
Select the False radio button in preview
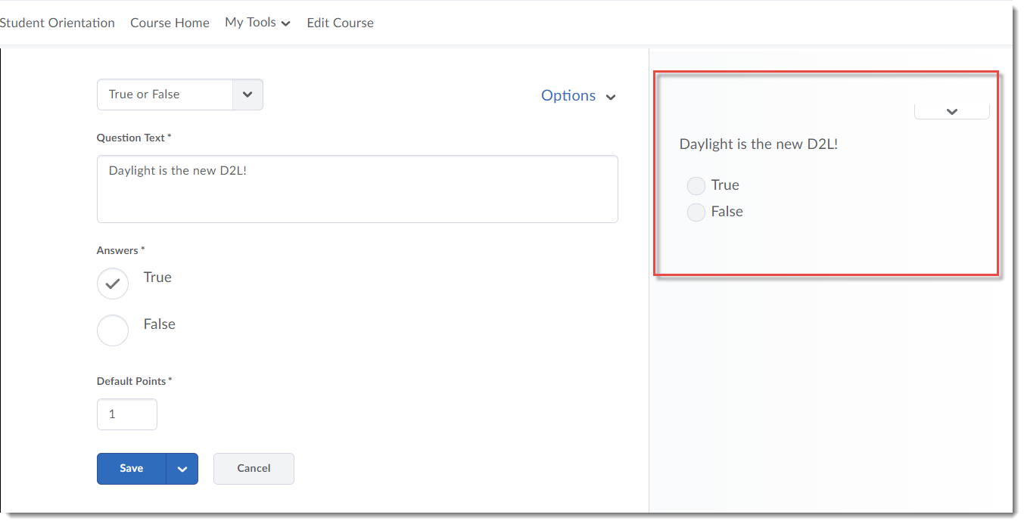coord(696,212)
